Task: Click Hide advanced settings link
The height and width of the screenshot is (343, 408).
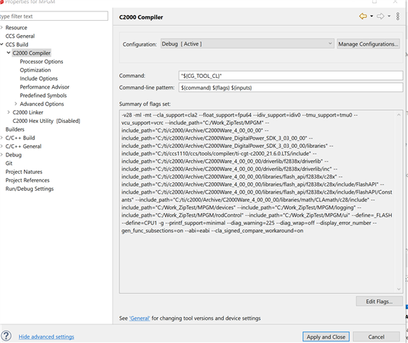Action: 46,337
